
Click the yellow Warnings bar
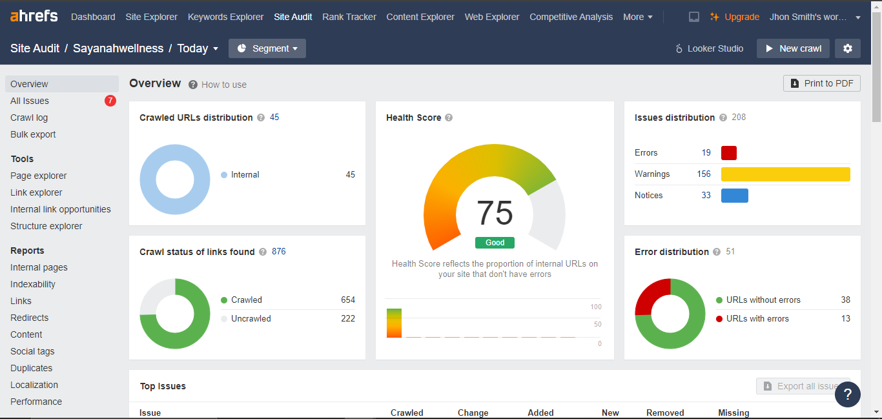click(x=786, y=174)
